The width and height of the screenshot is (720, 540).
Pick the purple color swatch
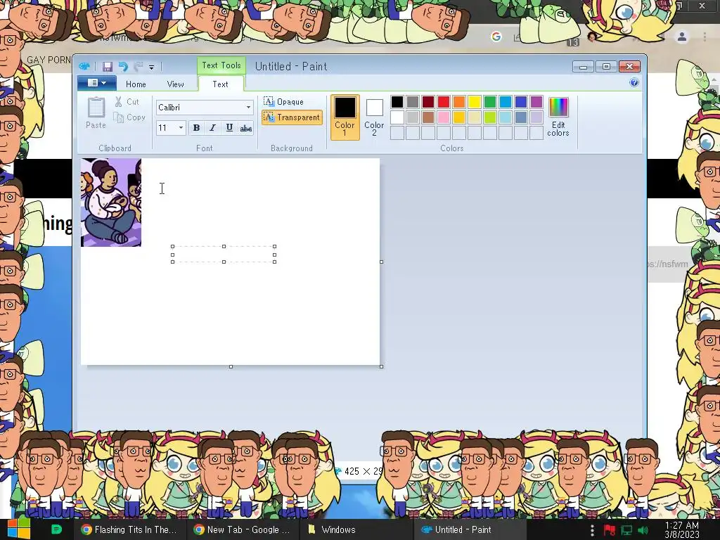pyautogui.click(x=536, y=101)
